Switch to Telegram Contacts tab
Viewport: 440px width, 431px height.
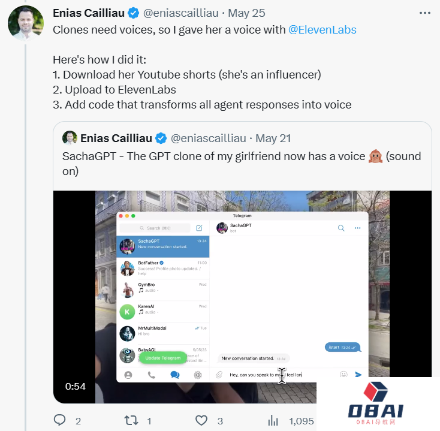128,375
